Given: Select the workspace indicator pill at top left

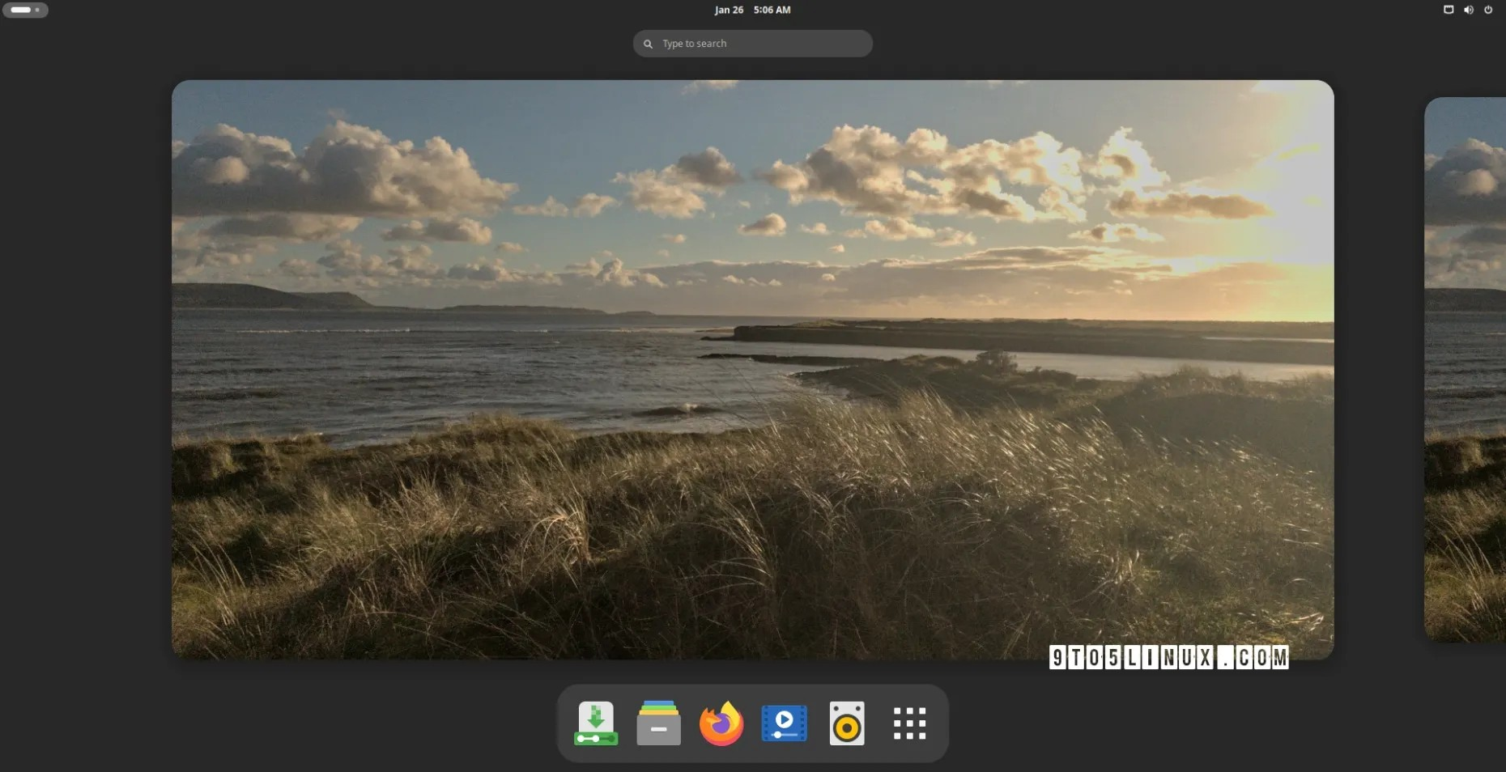Looking at the screenshot, I should pos(20,9).
